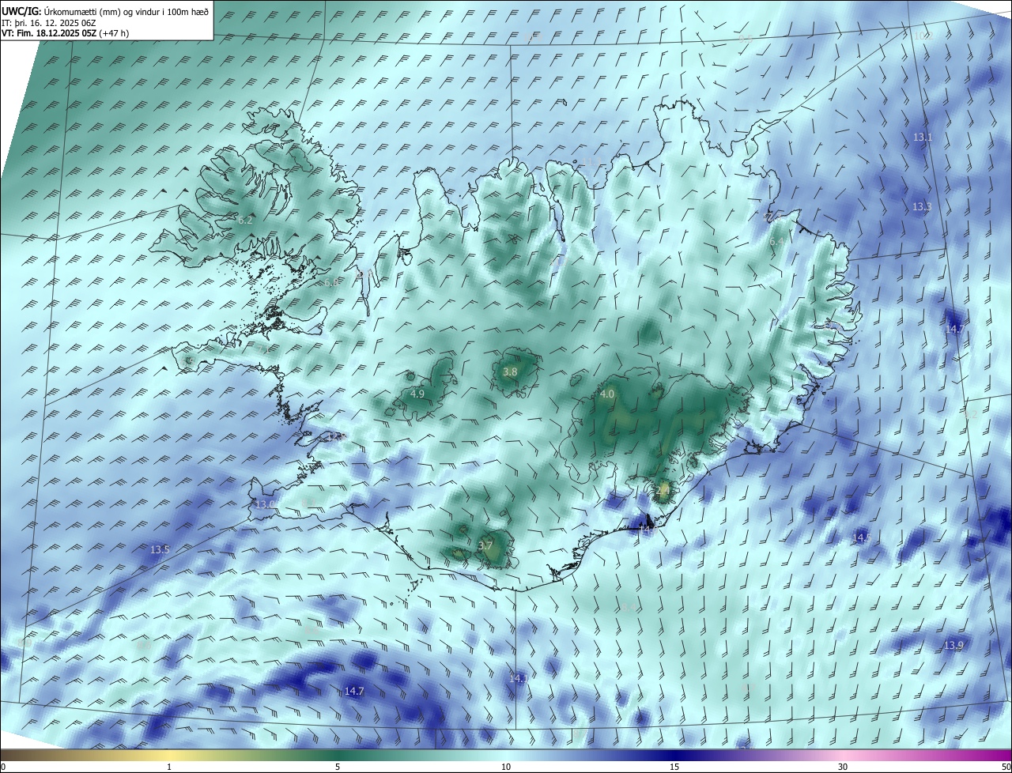The height and width of the screenshot is (773, 1012).
Task: Click the 6.2 value label over the Westfjords
Action: 245,220
